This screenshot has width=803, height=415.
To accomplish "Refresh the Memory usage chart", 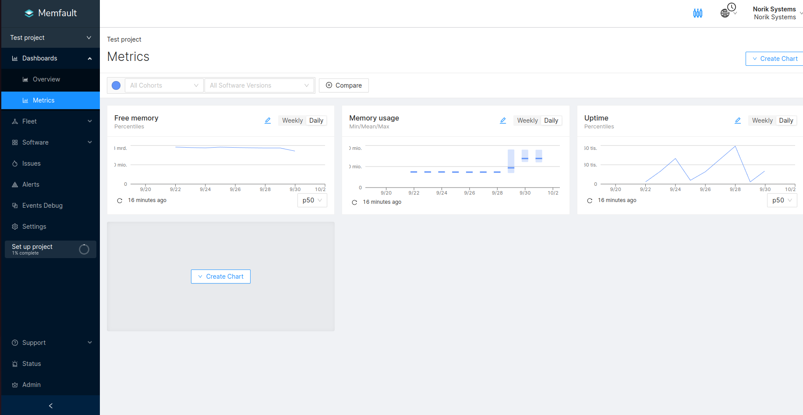I will pyautogui.click(x=354, y=202).
